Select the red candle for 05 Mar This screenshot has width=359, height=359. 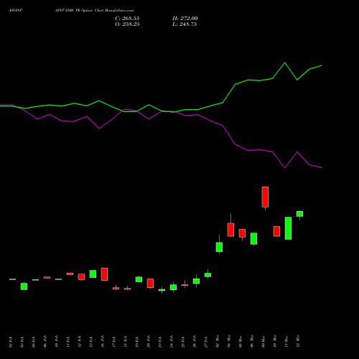tap(242, 233)
